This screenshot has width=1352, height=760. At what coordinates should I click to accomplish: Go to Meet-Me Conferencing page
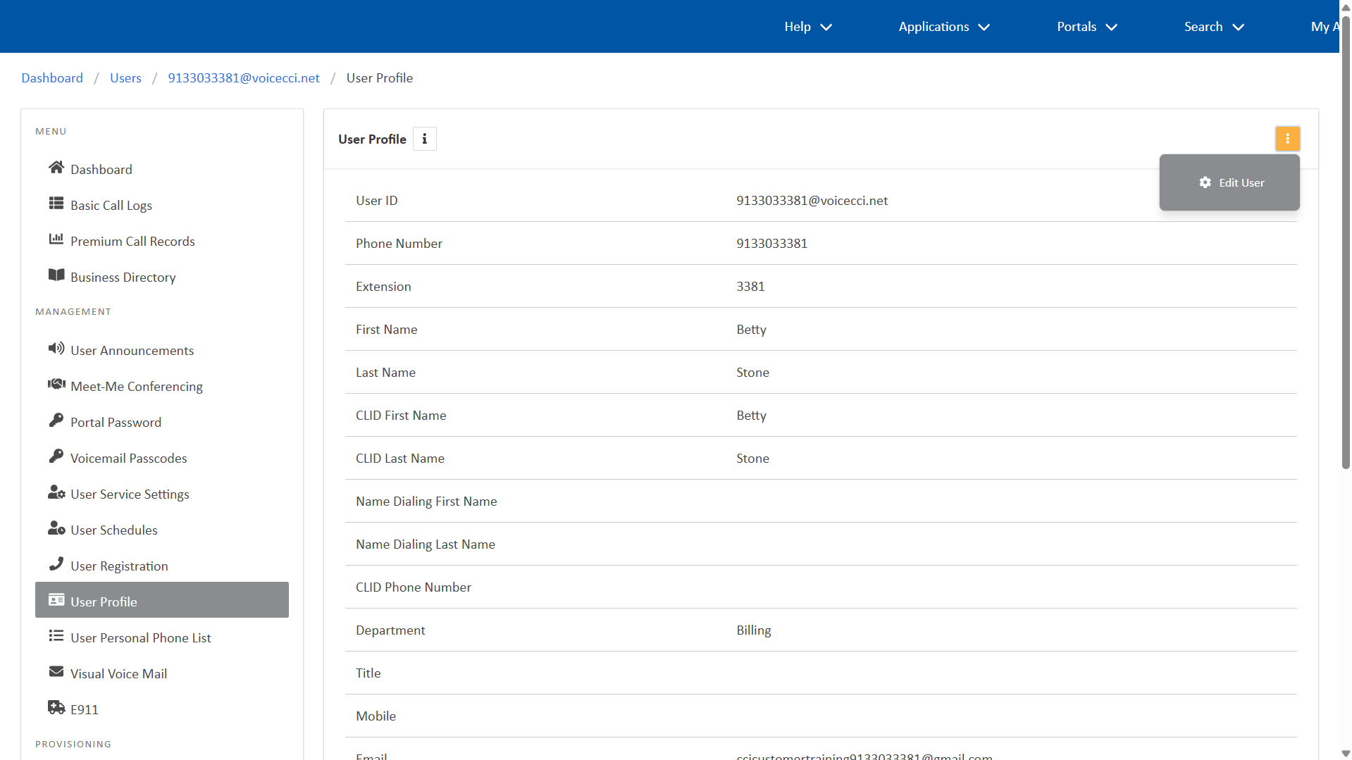click(x=136, y=387)
